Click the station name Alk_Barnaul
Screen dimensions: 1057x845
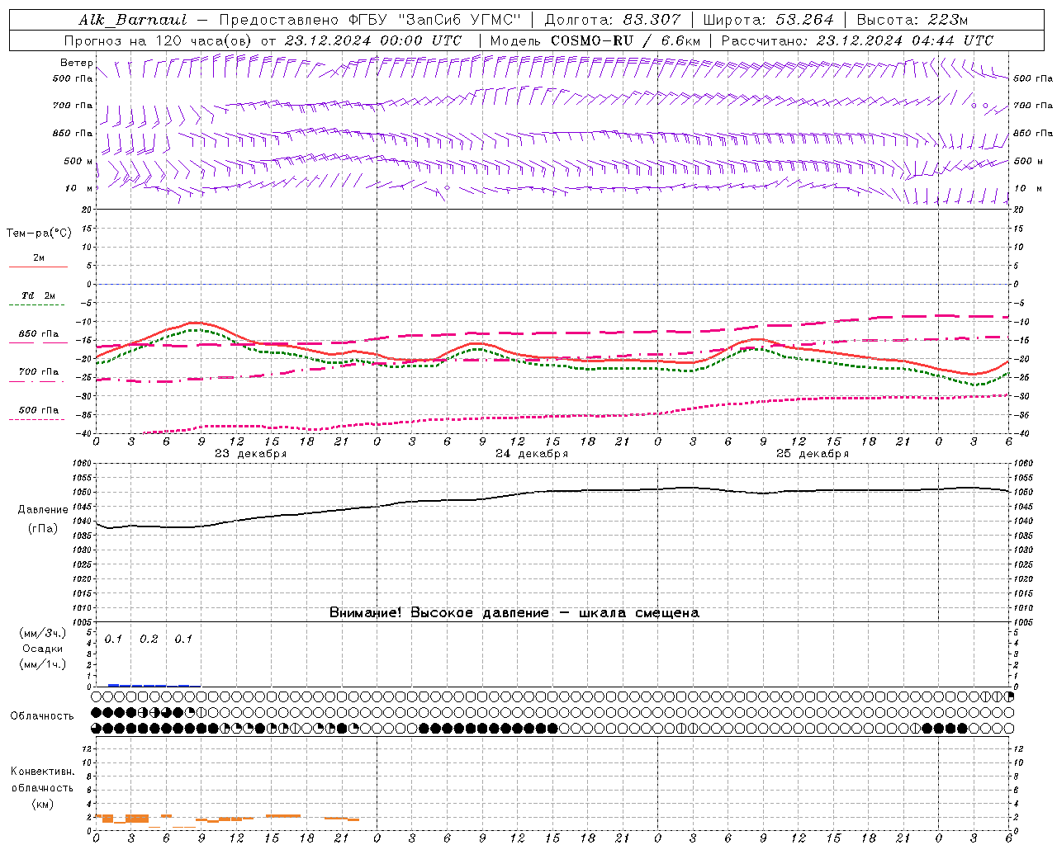[133, 20]
